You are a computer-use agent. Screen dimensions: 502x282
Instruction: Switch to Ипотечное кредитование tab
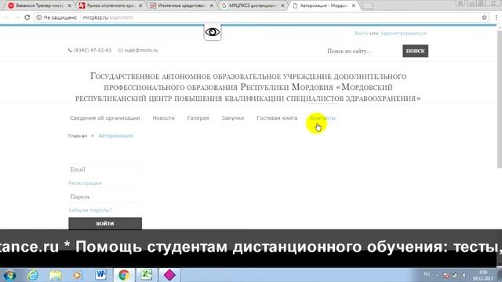click(x=181, y=5)
